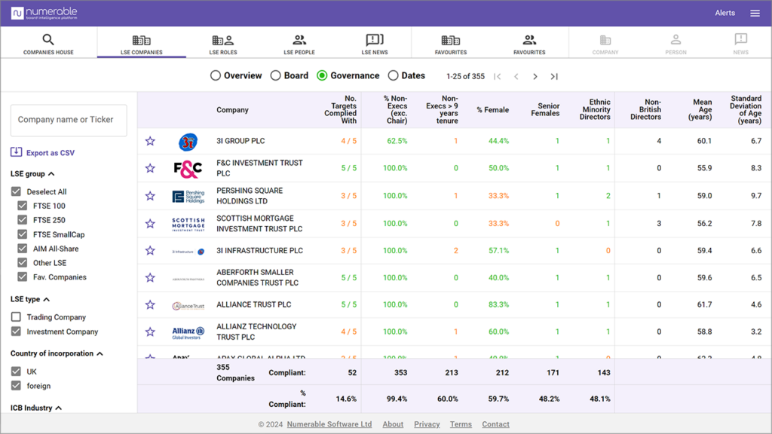Screen dimensions: 772x434
Task: Click the F&C Investment Trust logo
Action: pos(188,169)
